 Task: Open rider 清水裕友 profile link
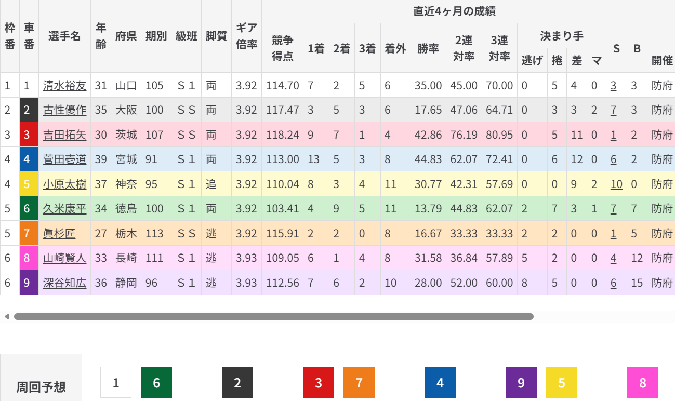(x=64, y=85)
